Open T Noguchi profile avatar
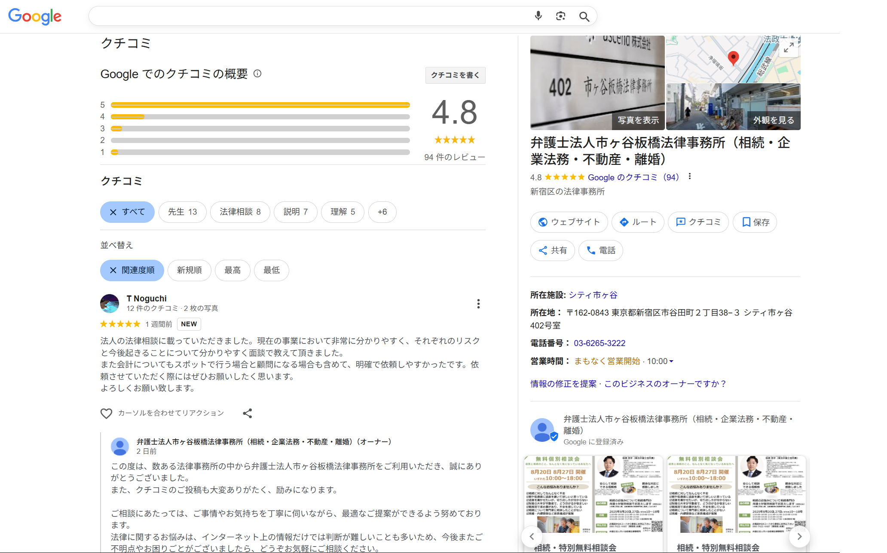Screen dimensions: 887x553 tap(110, 303)
